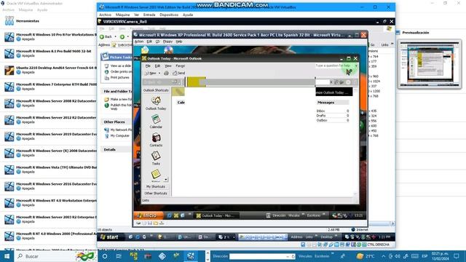Click the Print icon in Outlook toolbar
466x262 pixels.
[x=166, y=73]
